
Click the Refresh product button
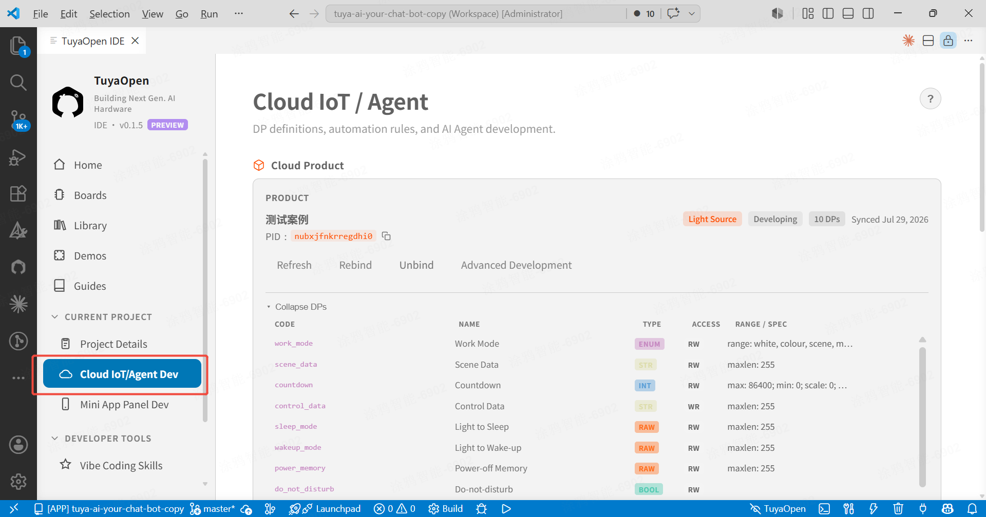(294, 265)
